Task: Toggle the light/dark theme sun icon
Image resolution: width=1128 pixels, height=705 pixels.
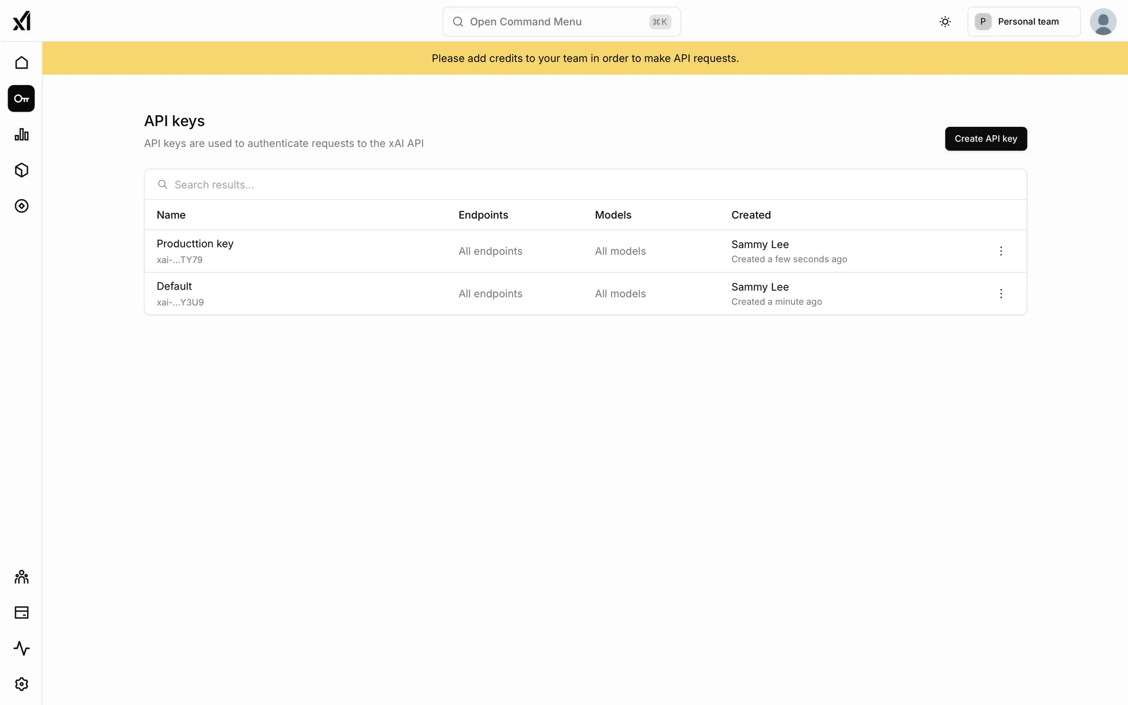Action: click(945, 22)
